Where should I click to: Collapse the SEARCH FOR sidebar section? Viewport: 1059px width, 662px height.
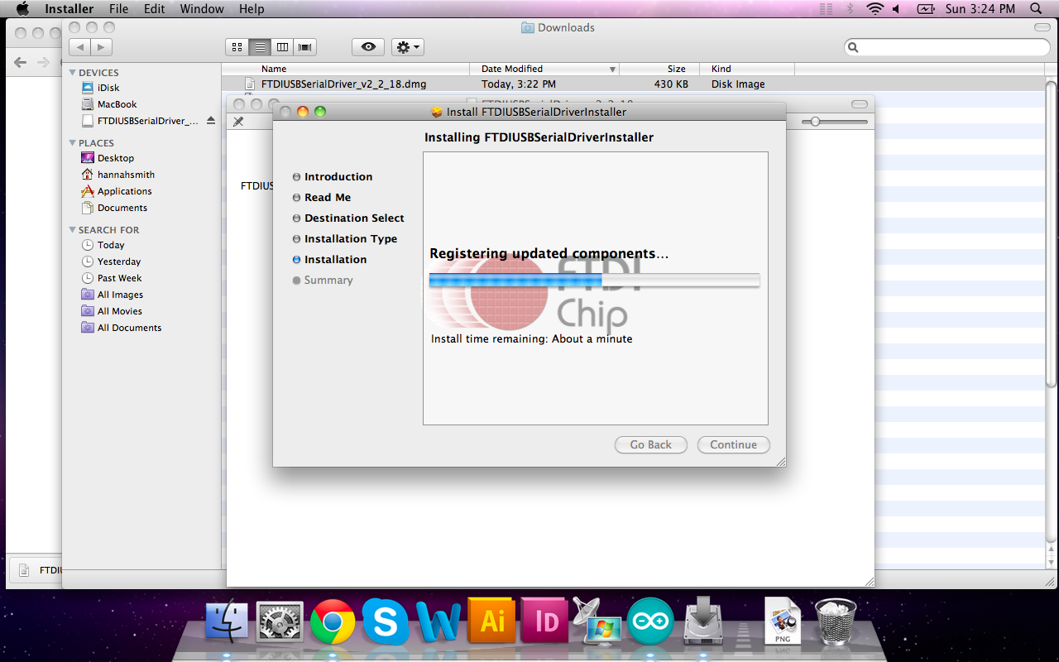[72, 230]
